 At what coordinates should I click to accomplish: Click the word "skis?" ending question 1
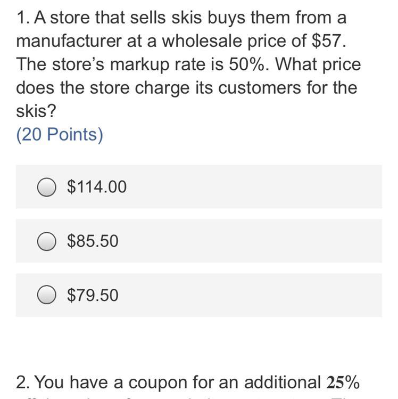36,111
